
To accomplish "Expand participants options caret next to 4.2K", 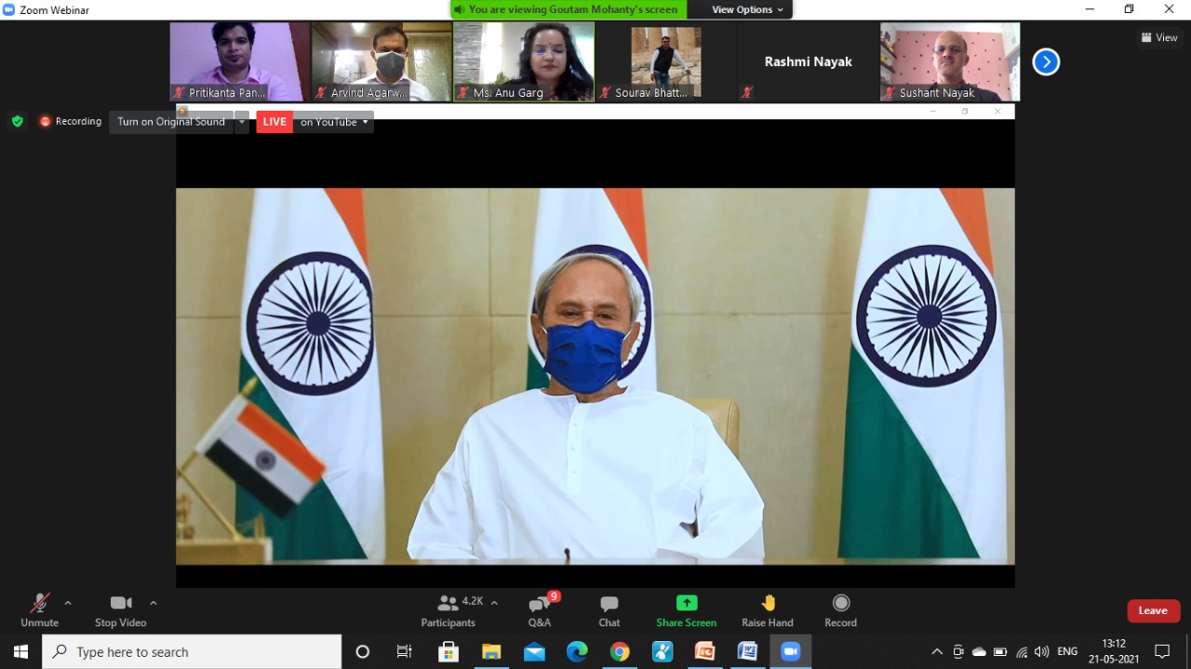I will (x=494, y=603).
